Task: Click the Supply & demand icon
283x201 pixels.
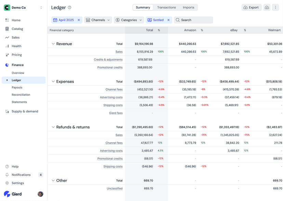Action: (7, 111)
